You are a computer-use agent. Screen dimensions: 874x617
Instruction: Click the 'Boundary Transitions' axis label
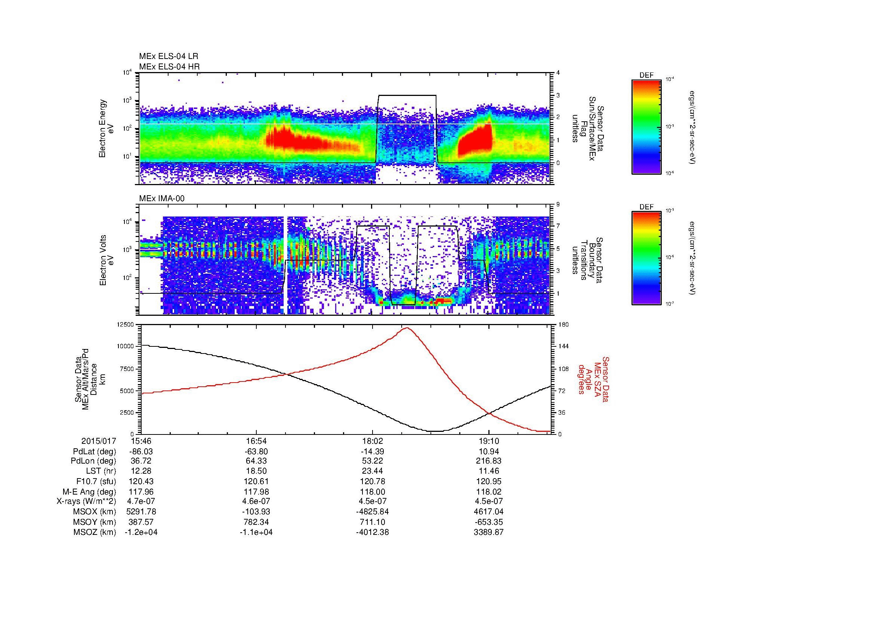[587, 260]
